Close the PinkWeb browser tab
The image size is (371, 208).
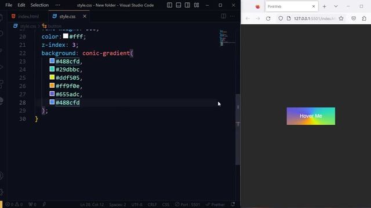click(x=314, y=6)
